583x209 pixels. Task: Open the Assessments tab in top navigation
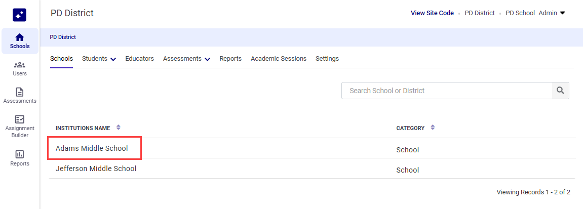click(x=182, y=59)
